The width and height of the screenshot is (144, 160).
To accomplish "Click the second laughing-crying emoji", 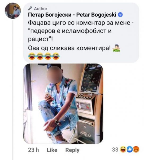I will click(x=40, y=56).
